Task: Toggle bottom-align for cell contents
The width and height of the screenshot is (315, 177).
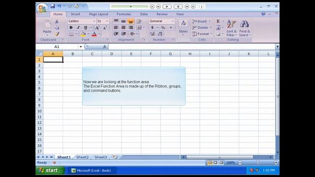Action: [x=130, y=21]
